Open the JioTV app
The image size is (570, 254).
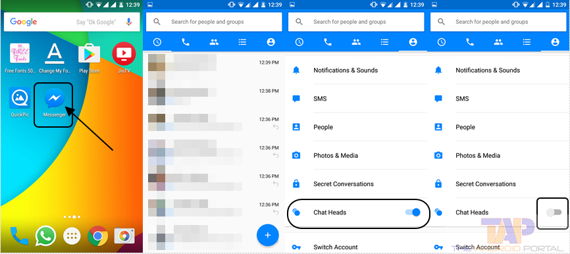click(x=124, y=58)
